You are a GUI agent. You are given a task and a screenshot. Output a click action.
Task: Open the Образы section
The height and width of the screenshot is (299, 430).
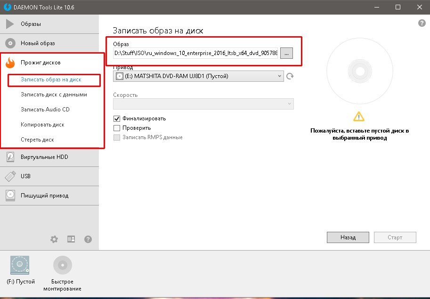49,24
